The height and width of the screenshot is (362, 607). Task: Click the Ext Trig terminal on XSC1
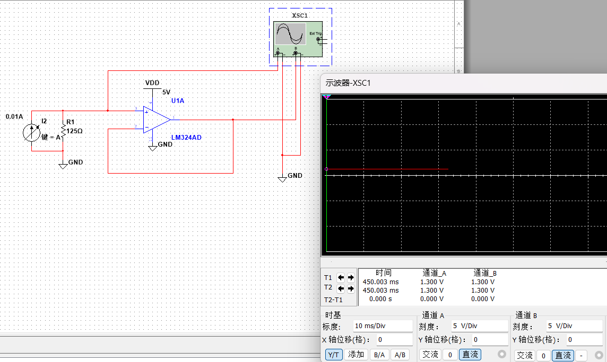tap(318, 39)
